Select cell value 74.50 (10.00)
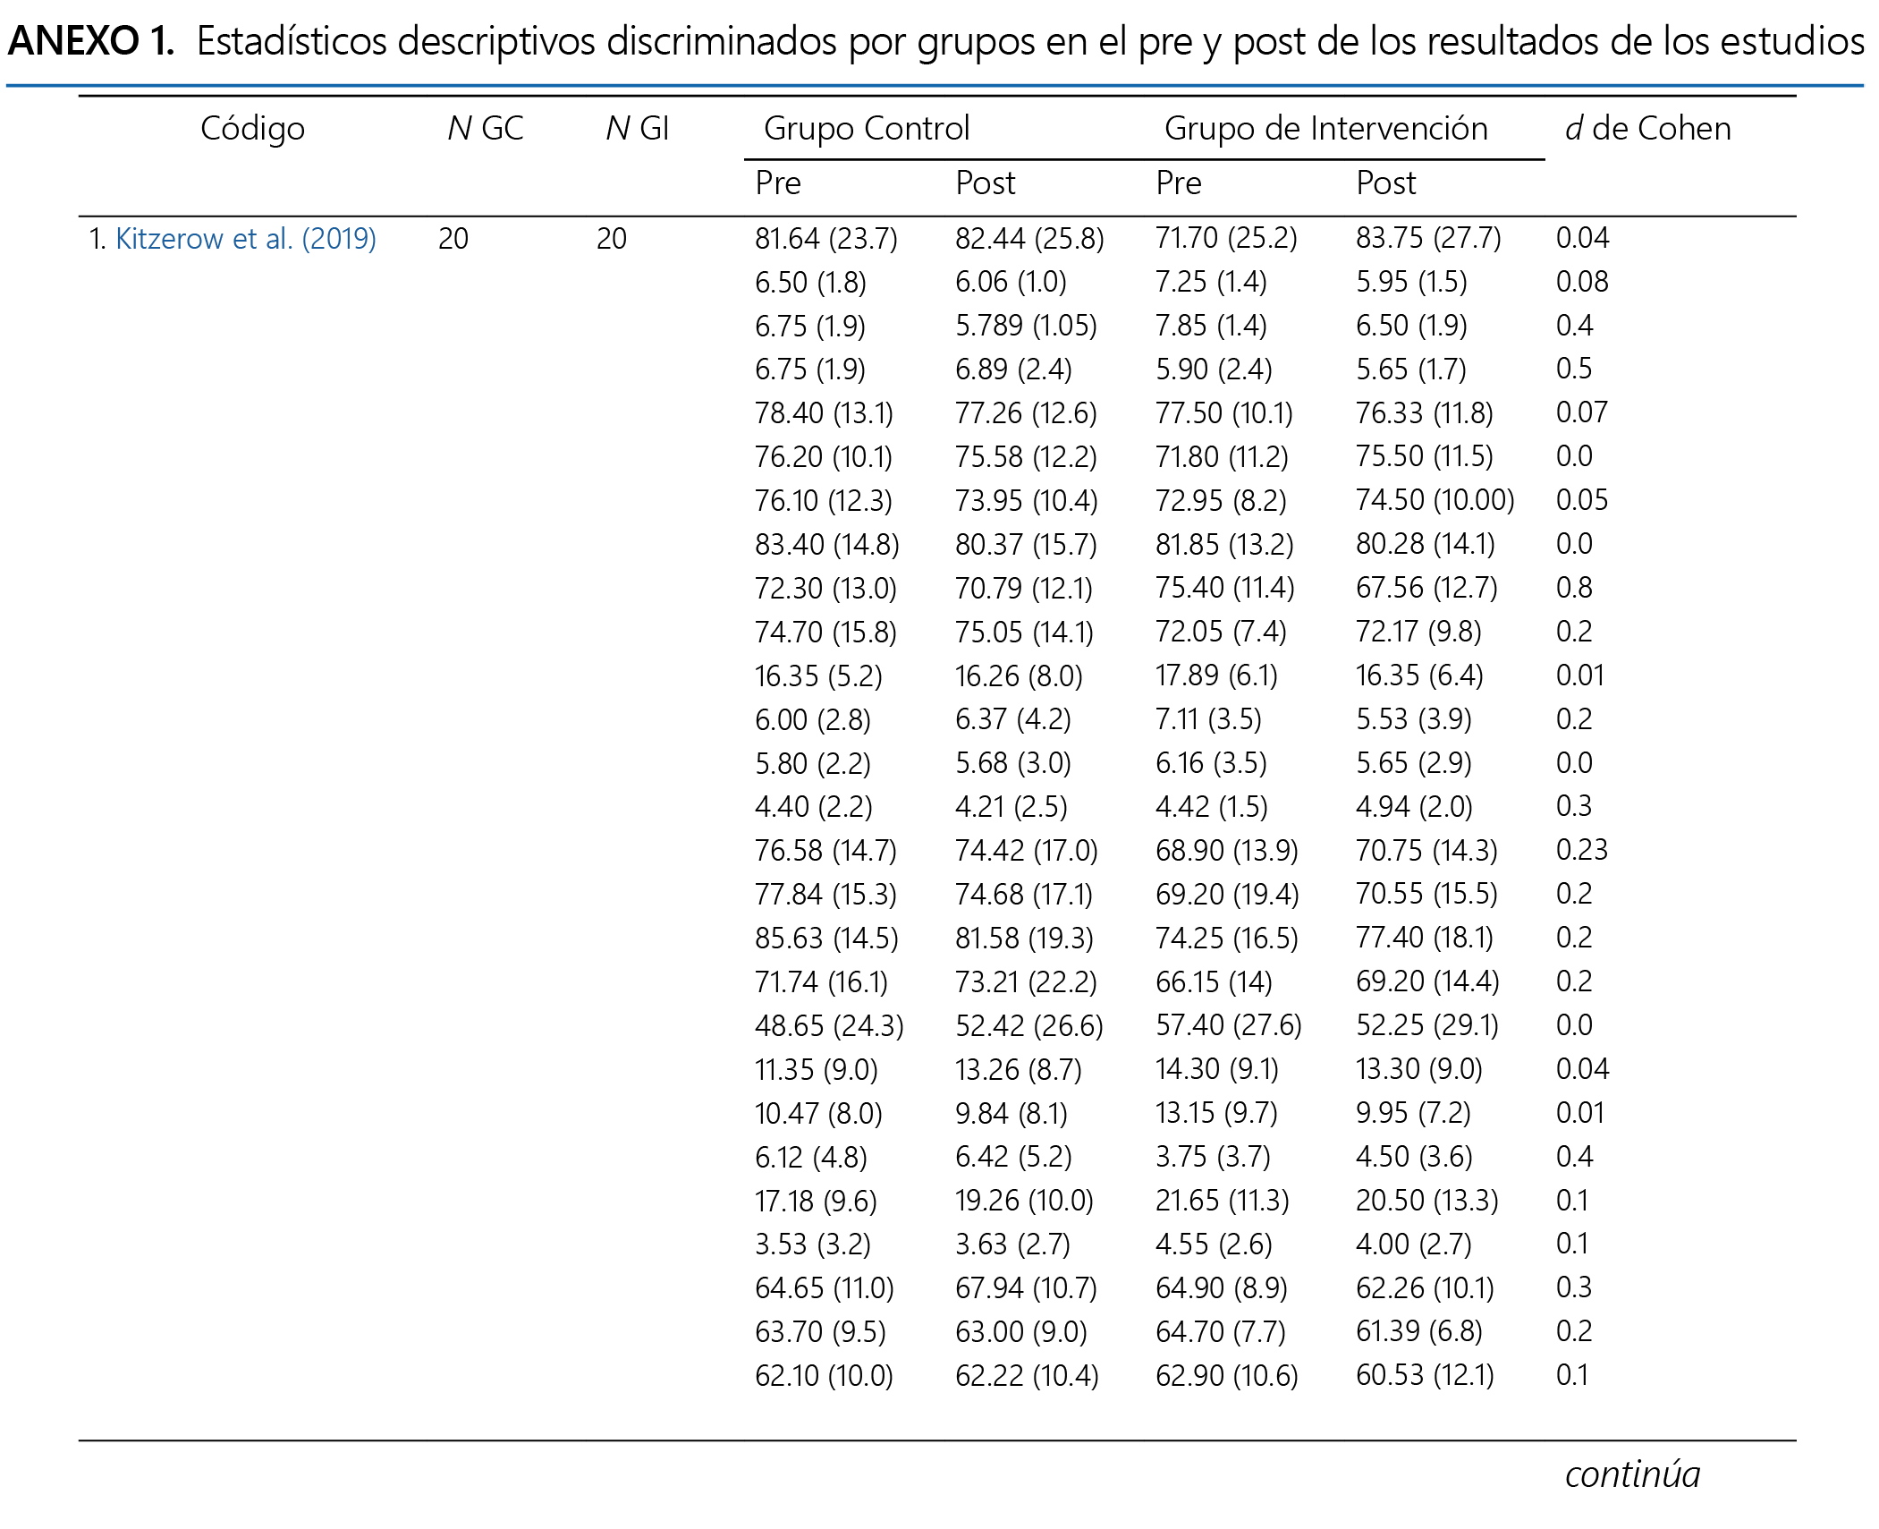1879x1529 pixels. (x=1435, y=501)
